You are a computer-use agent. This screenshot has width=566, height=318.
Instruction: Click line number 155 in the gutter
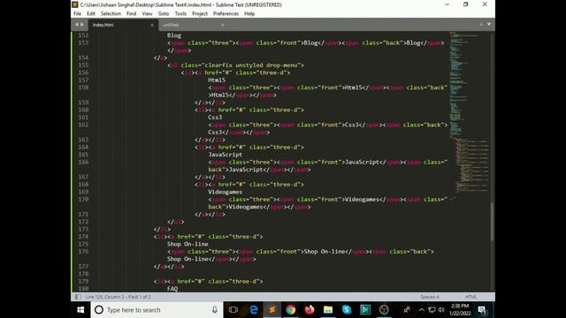83,64
